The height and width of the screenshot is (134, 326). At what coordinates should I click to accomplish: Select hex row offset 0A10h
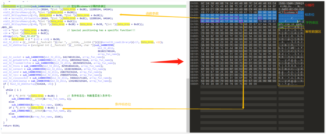pos(194,6)
